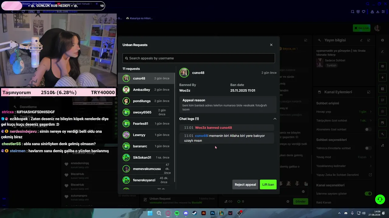Toggle Abonelere özel sohbet switch

pyautogui.click(x=368, y=129)
